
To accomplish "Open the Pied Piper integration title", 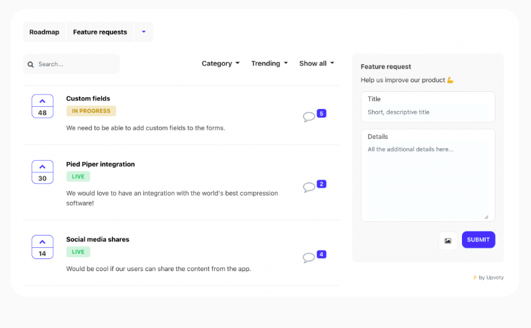I will [101, 165].
